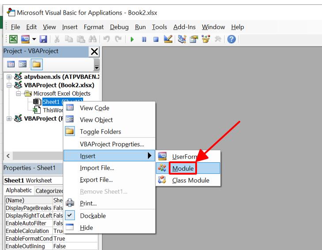This screenshot has height=250, width=322.
Task: Open the Debug menu
Action: pos(119,27)
